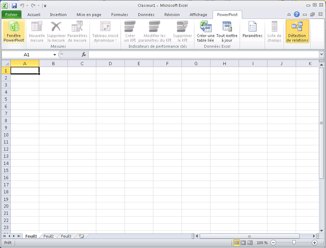The height and width of the screenshot is (248, 326).
Task: Open Excel Help question mark icon
Action: point(297,14)
